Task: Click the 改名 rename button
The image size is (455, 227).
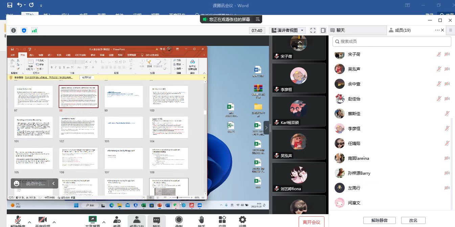Action: pos(413,220)
